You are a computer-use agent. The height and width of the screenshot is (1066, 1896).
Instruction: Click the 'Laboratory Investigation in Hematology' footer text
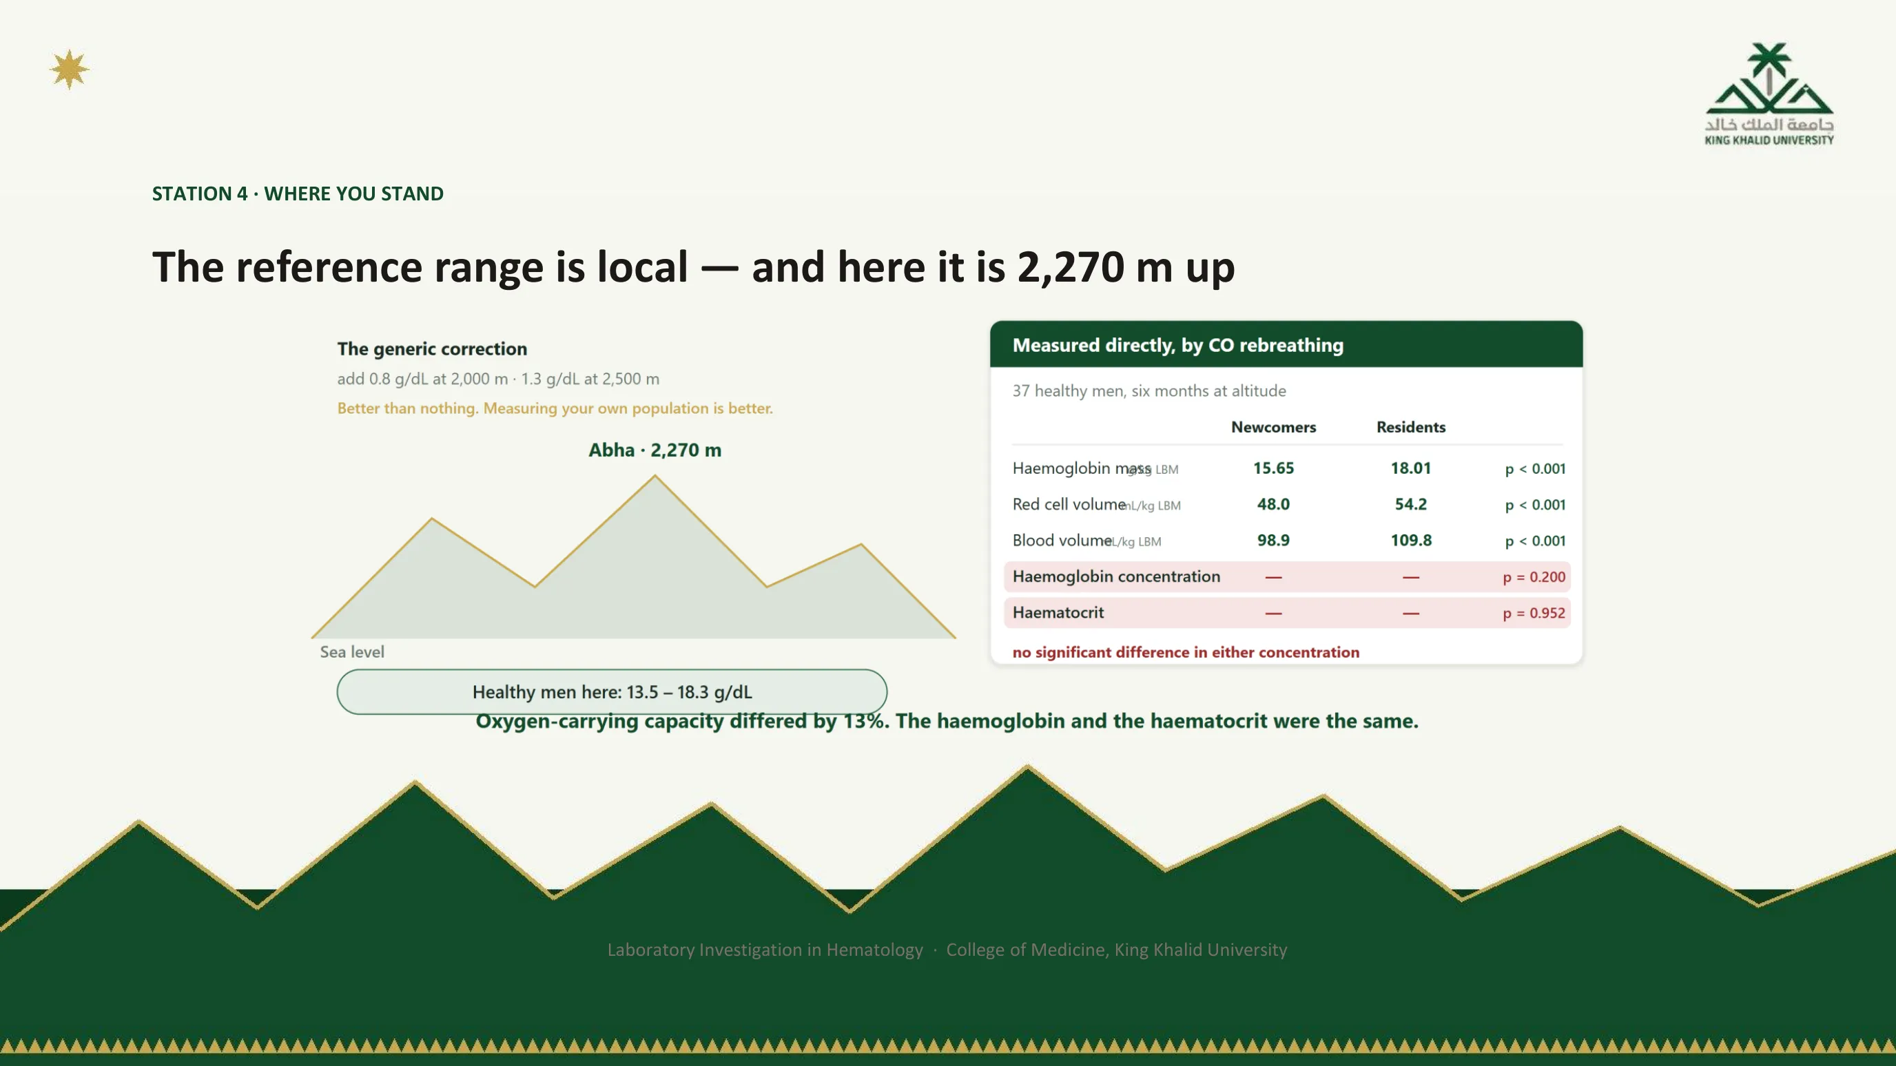765,950
